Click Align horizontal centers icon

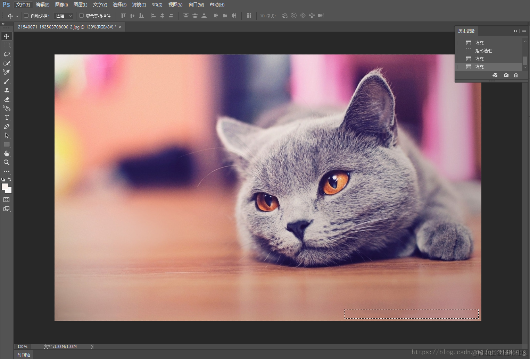tap(162, 16)
